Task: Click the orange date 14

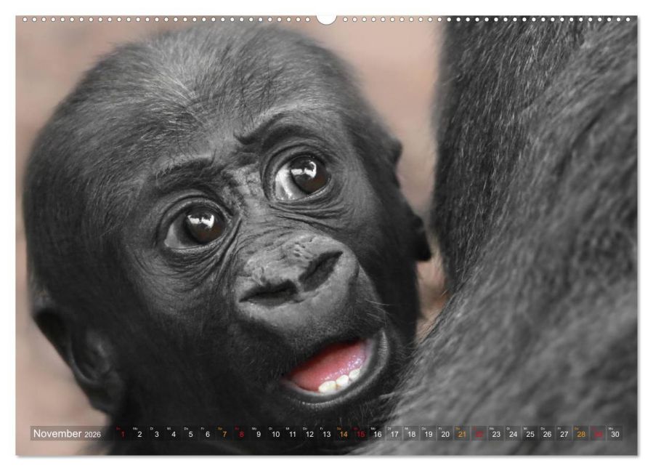Action: (344, 434)
